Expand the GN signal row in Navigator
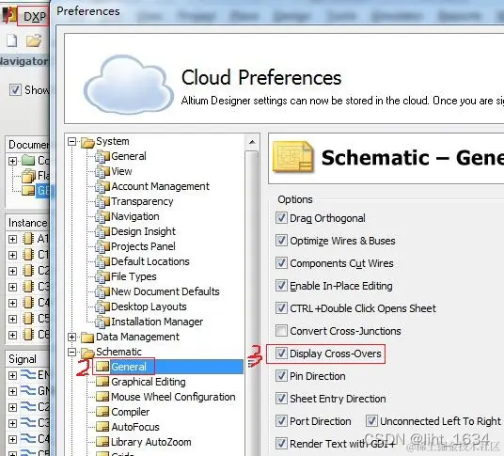 click(x=12, y=391)
